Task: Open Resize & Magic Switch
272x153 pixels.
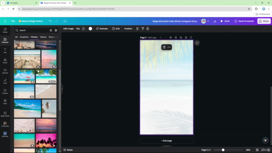Action: pyautogui.click(x=31, y=21)
